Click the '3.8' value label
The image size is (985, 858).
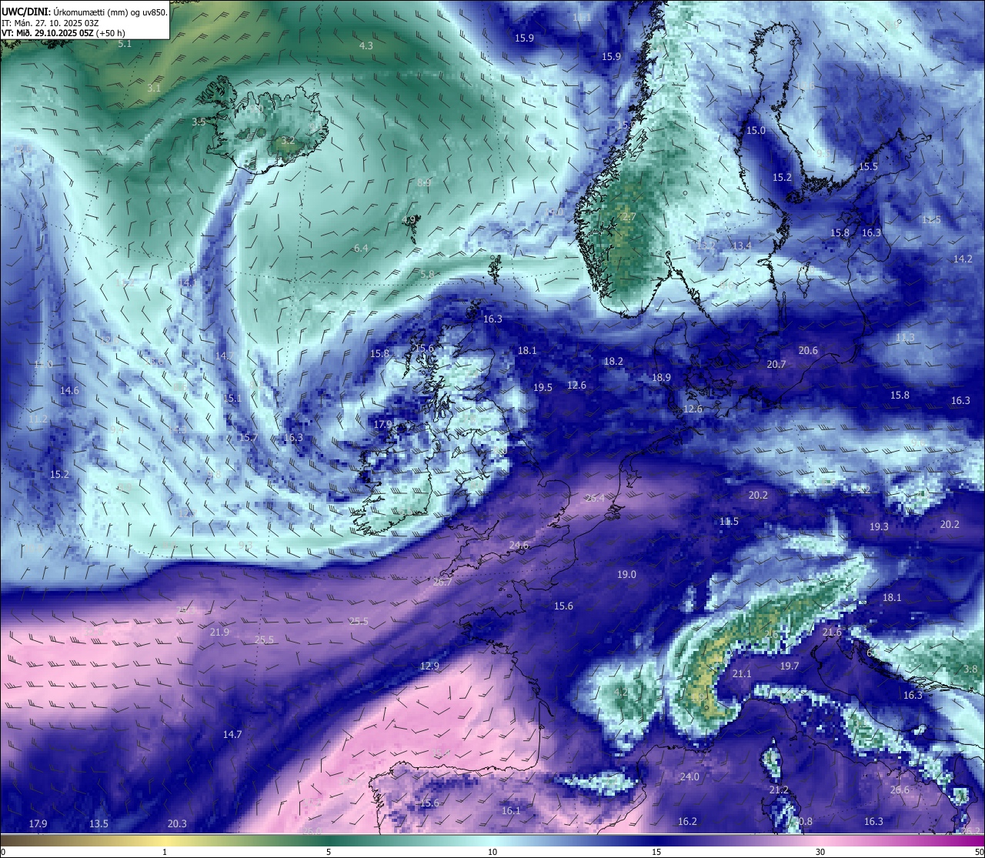coord(971,670)
